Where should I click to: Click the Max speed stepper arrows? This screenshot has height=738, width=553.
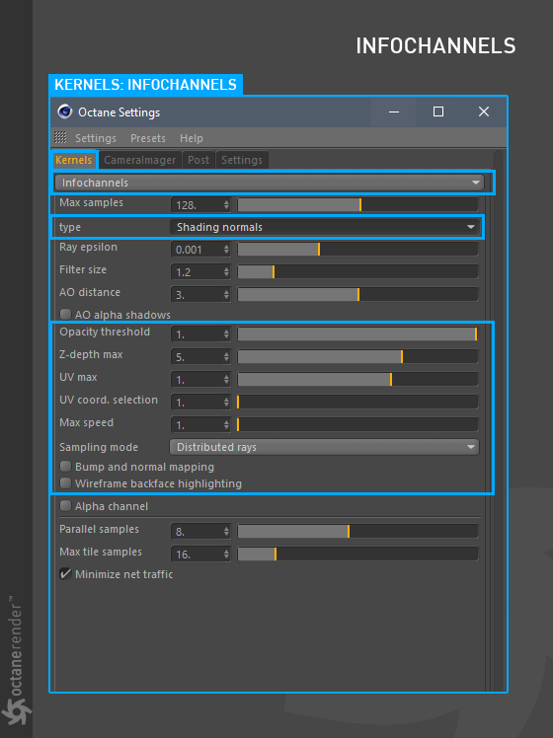click(x=226, y=425)
